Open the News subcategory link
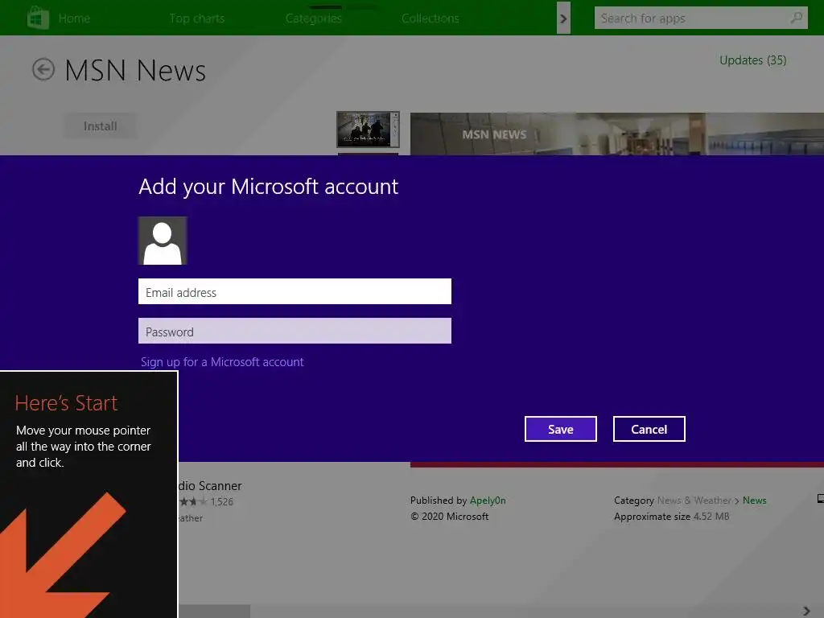 pyautogui.click(x=754, y=501)
